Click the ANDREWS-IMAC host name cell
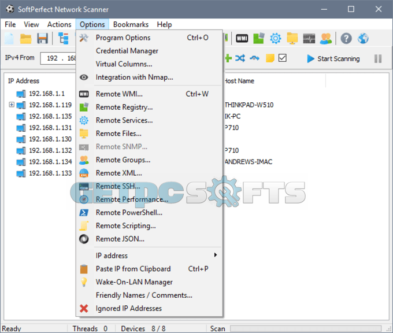Image resolution: width=393 pixels, height=333 pixels. tap(249, 162)
